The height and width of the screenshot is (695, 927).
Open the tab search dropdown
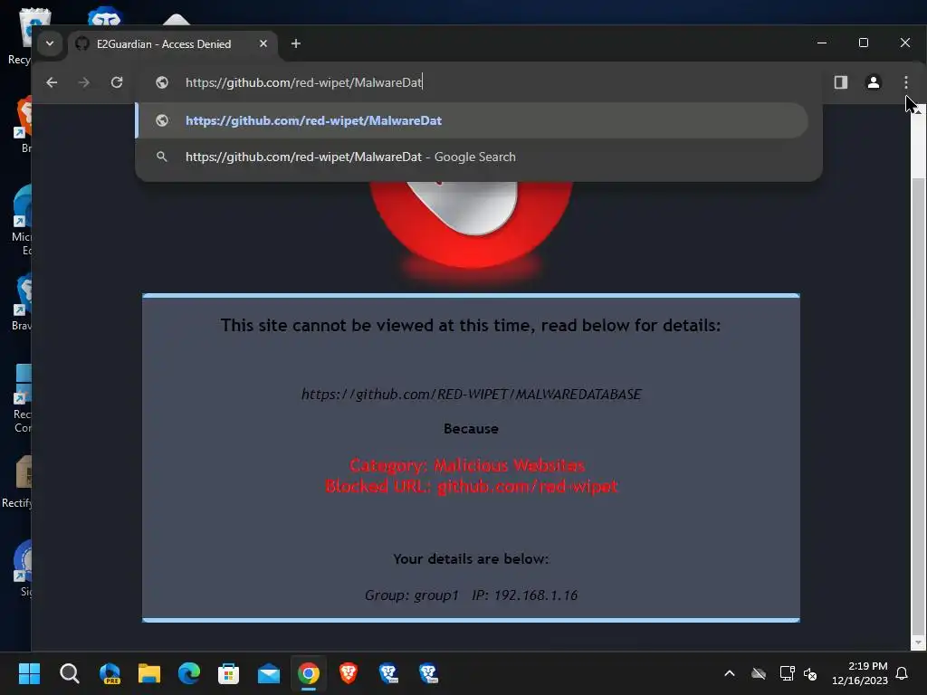50,43
